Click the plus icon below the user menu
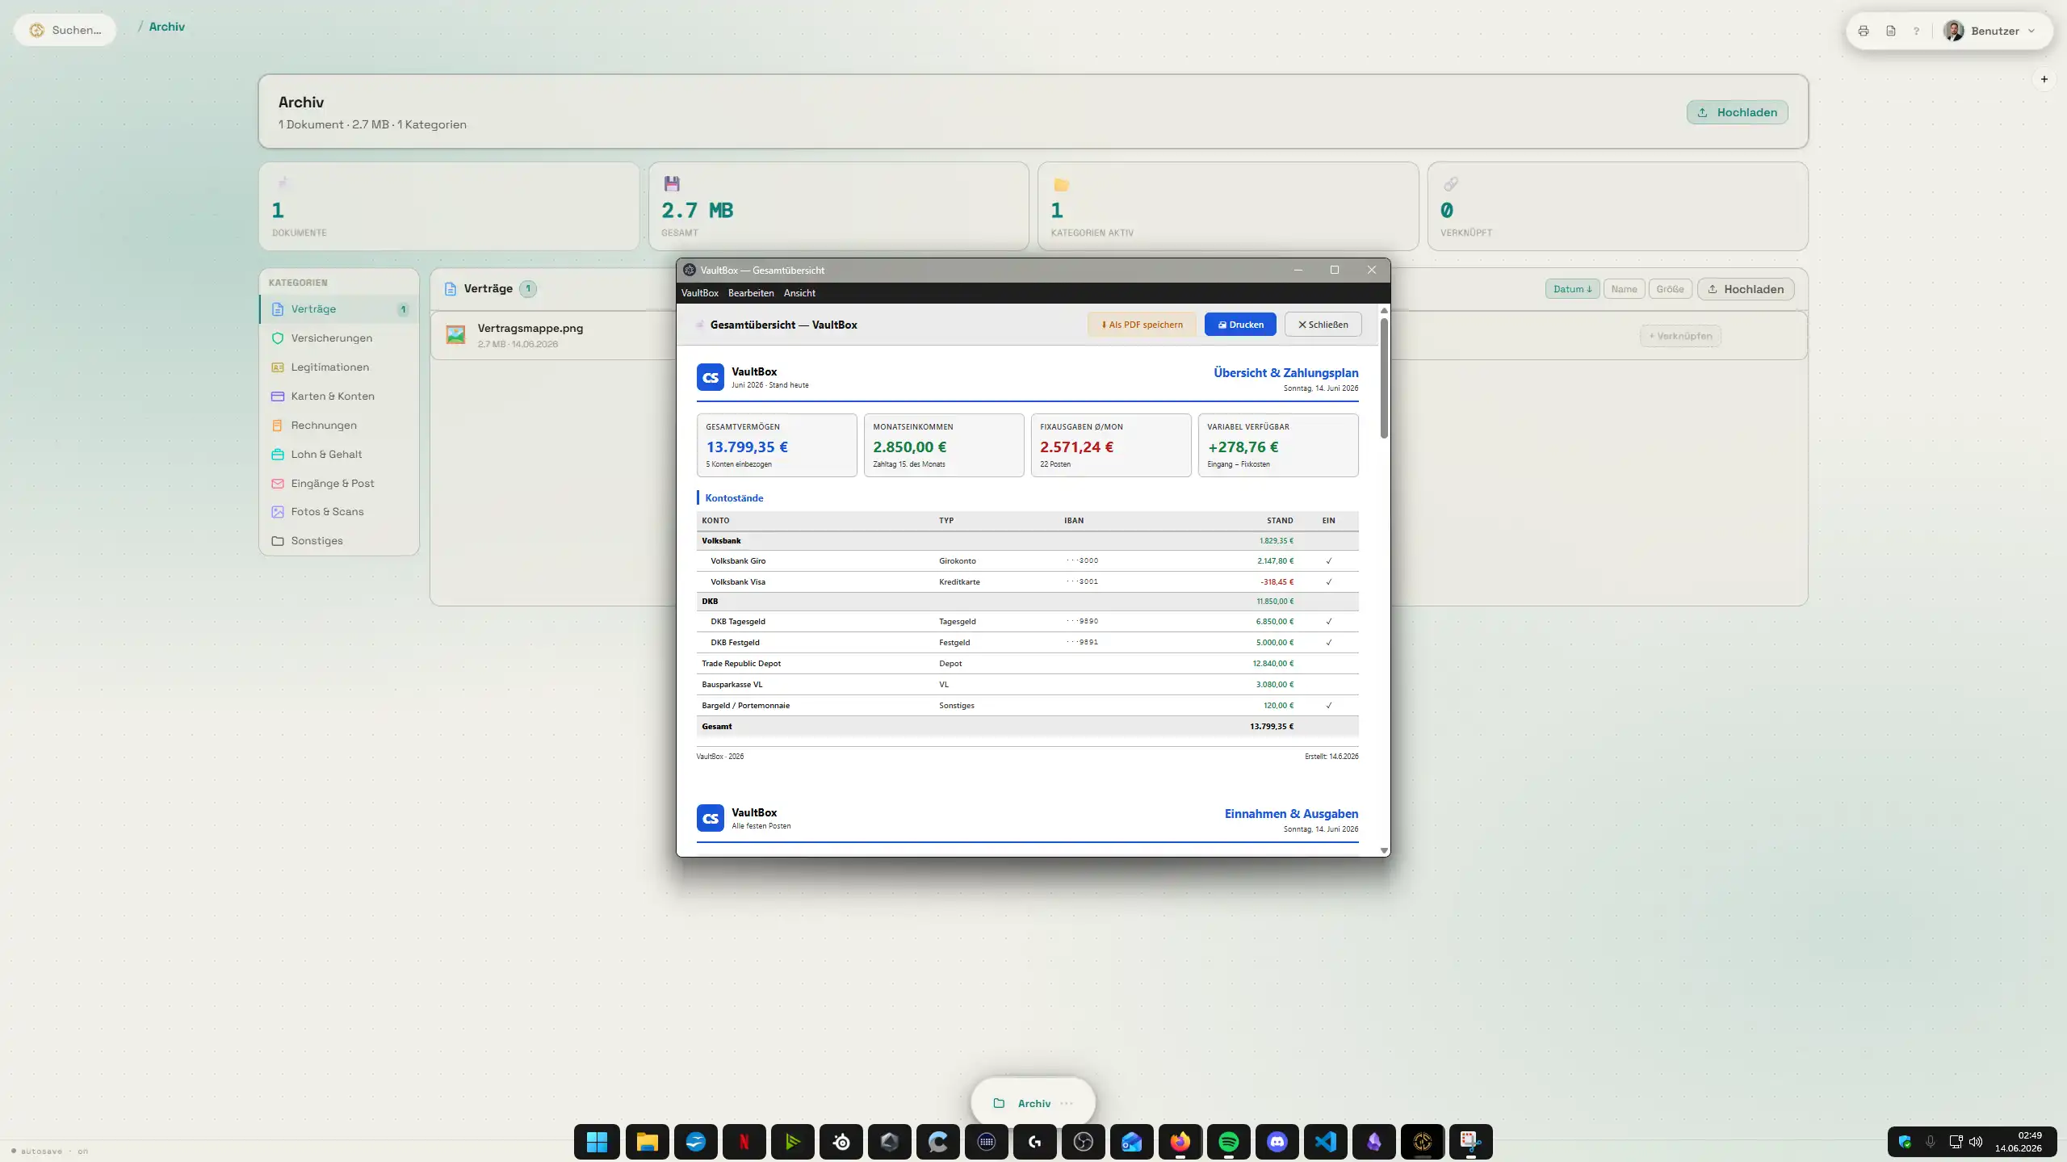Image resolution: width=2067 pixels, height=1162 pixels. tap(2044, 79)
